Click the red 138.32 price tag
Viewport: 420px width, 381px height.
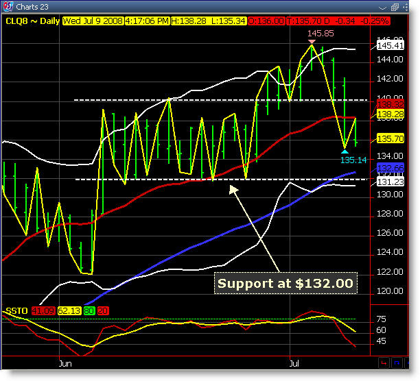coord(390,104)
